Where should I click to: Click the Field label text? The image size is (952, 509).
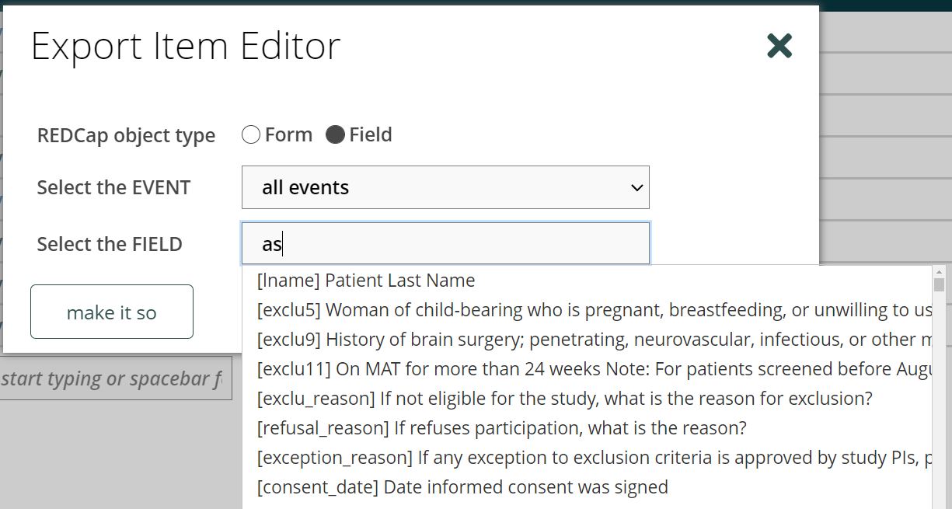[371, 134]
